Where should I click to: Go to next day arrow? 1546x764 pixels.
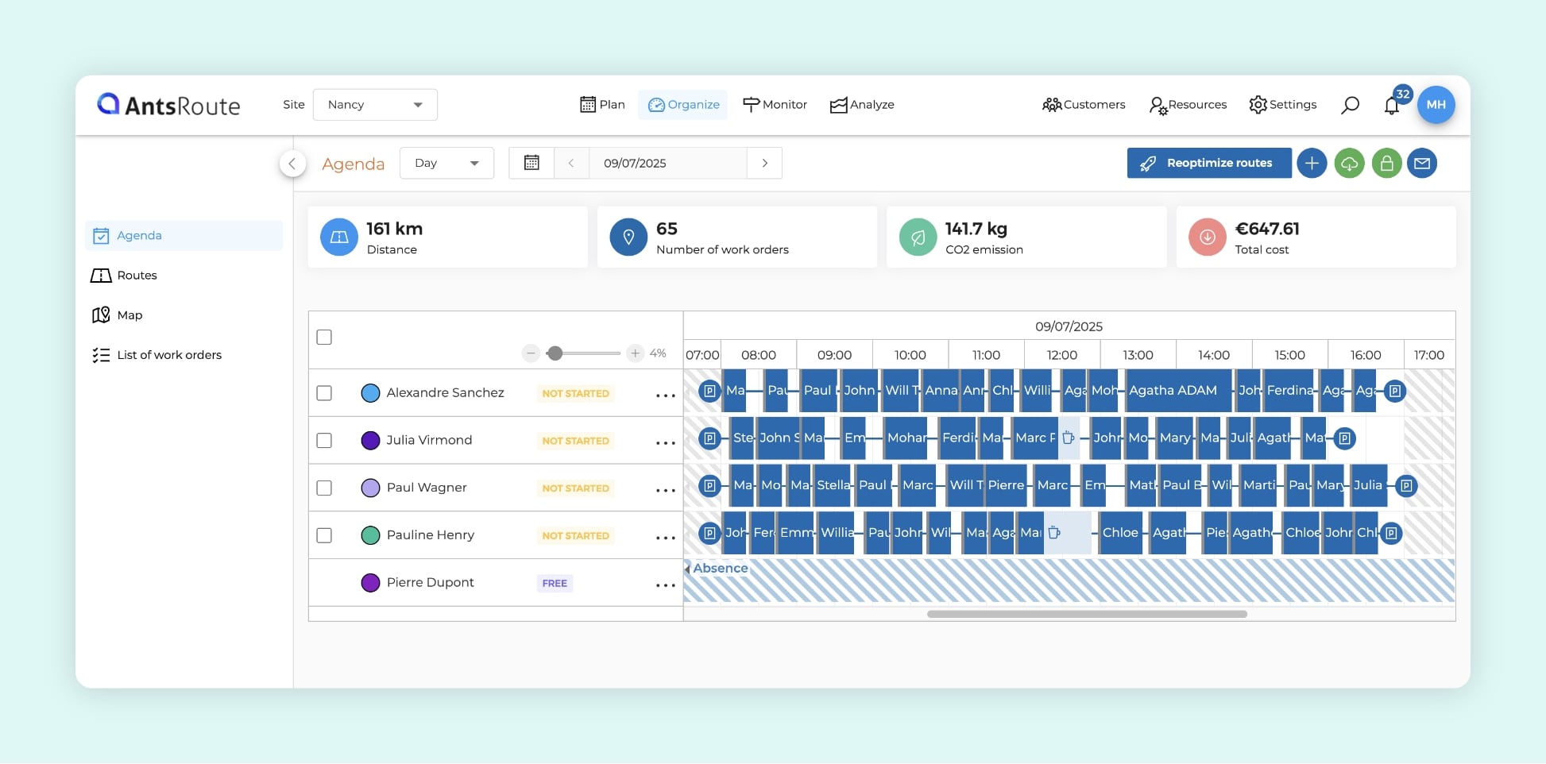(764, 163)
